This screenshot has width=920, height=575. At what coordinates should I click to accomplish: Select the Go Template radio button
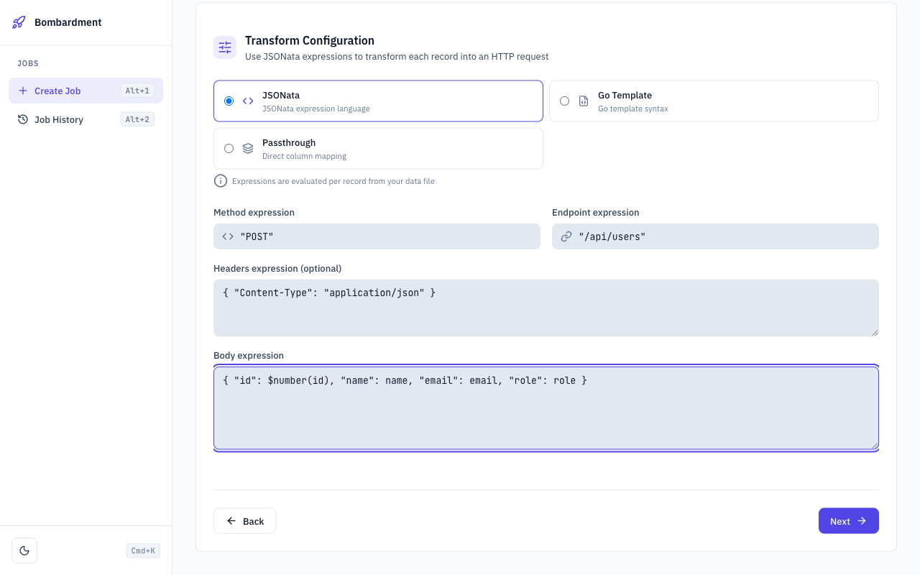pos(564,101)
